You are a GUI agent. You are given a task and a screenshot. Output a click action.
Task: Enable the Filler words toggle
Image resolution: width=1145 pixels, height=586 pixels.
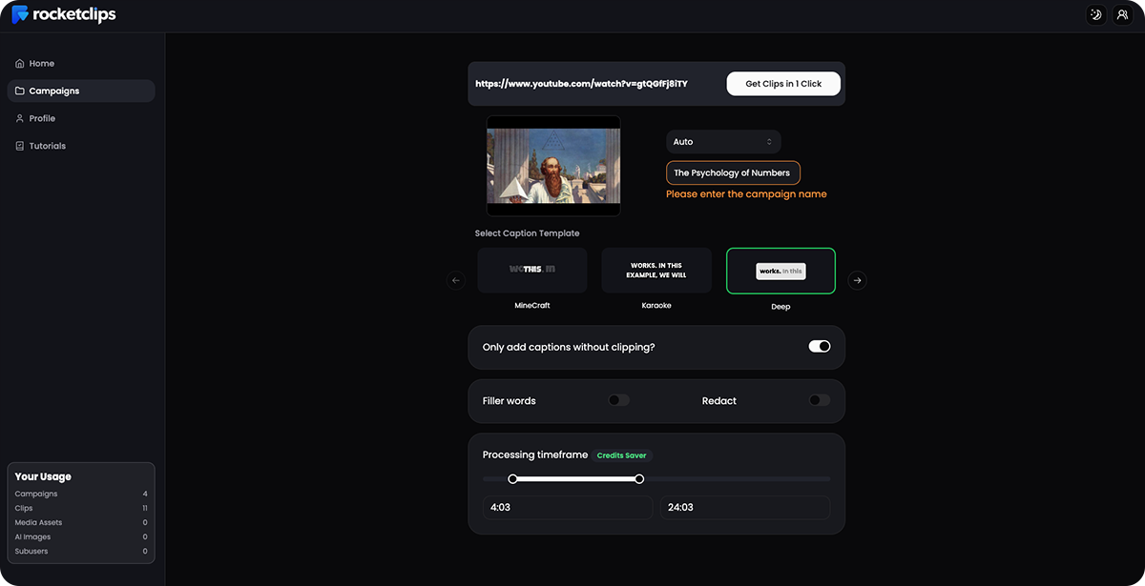coord(618,399)
